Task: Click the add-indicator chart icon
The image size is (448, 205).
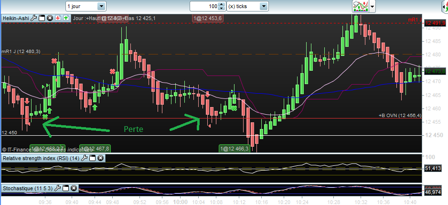Action: (x=360, y=6)
